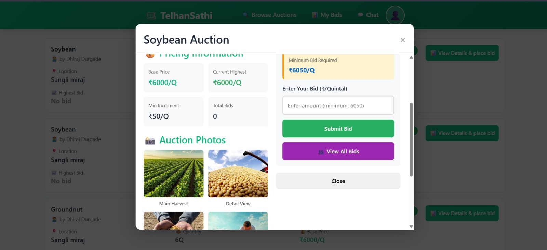547x250 pixels.
Task: Click the Minimum Bid Required highlight box
Action: click(x=338, y=65)
